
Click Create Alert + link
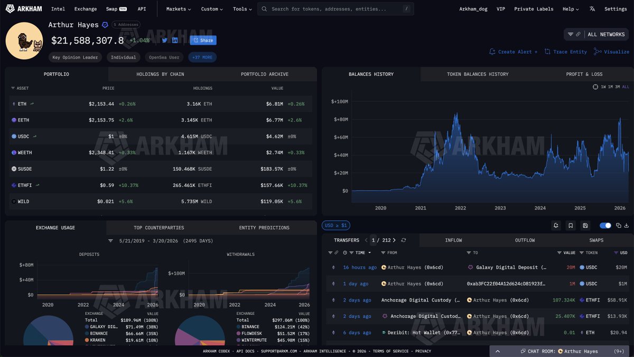[x=514, y=52]
